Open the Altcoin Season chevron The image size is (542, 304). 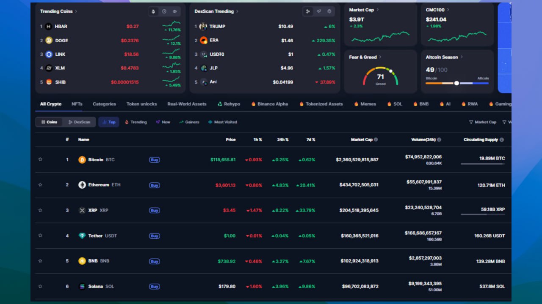click(462, 57)
